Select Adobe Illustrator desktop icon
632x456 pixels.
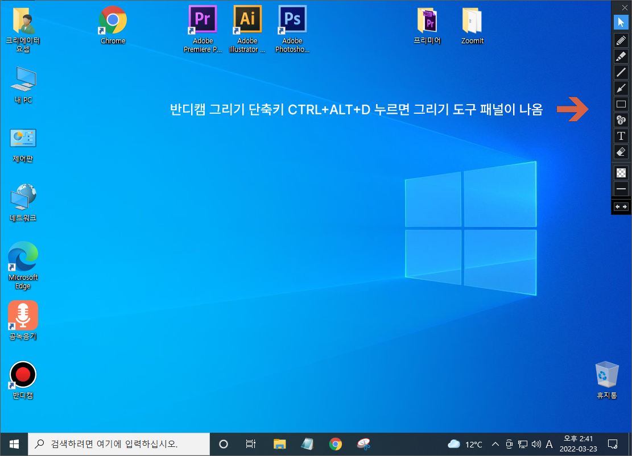coord(247,29)
